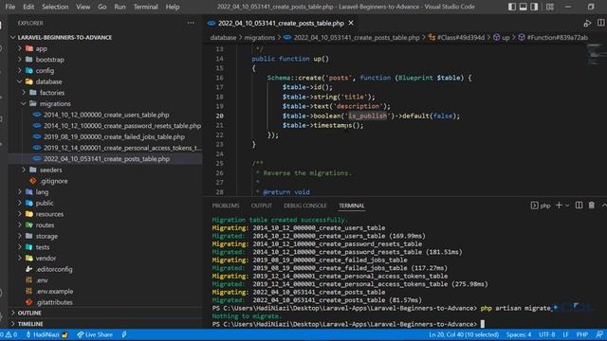
Task: Click the run icon in the editor title bar
Action: tap(587, 23)
